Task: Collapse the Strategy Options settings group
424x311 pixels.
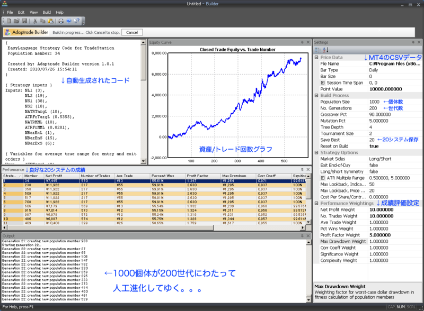Action: [x=316, y=152]
